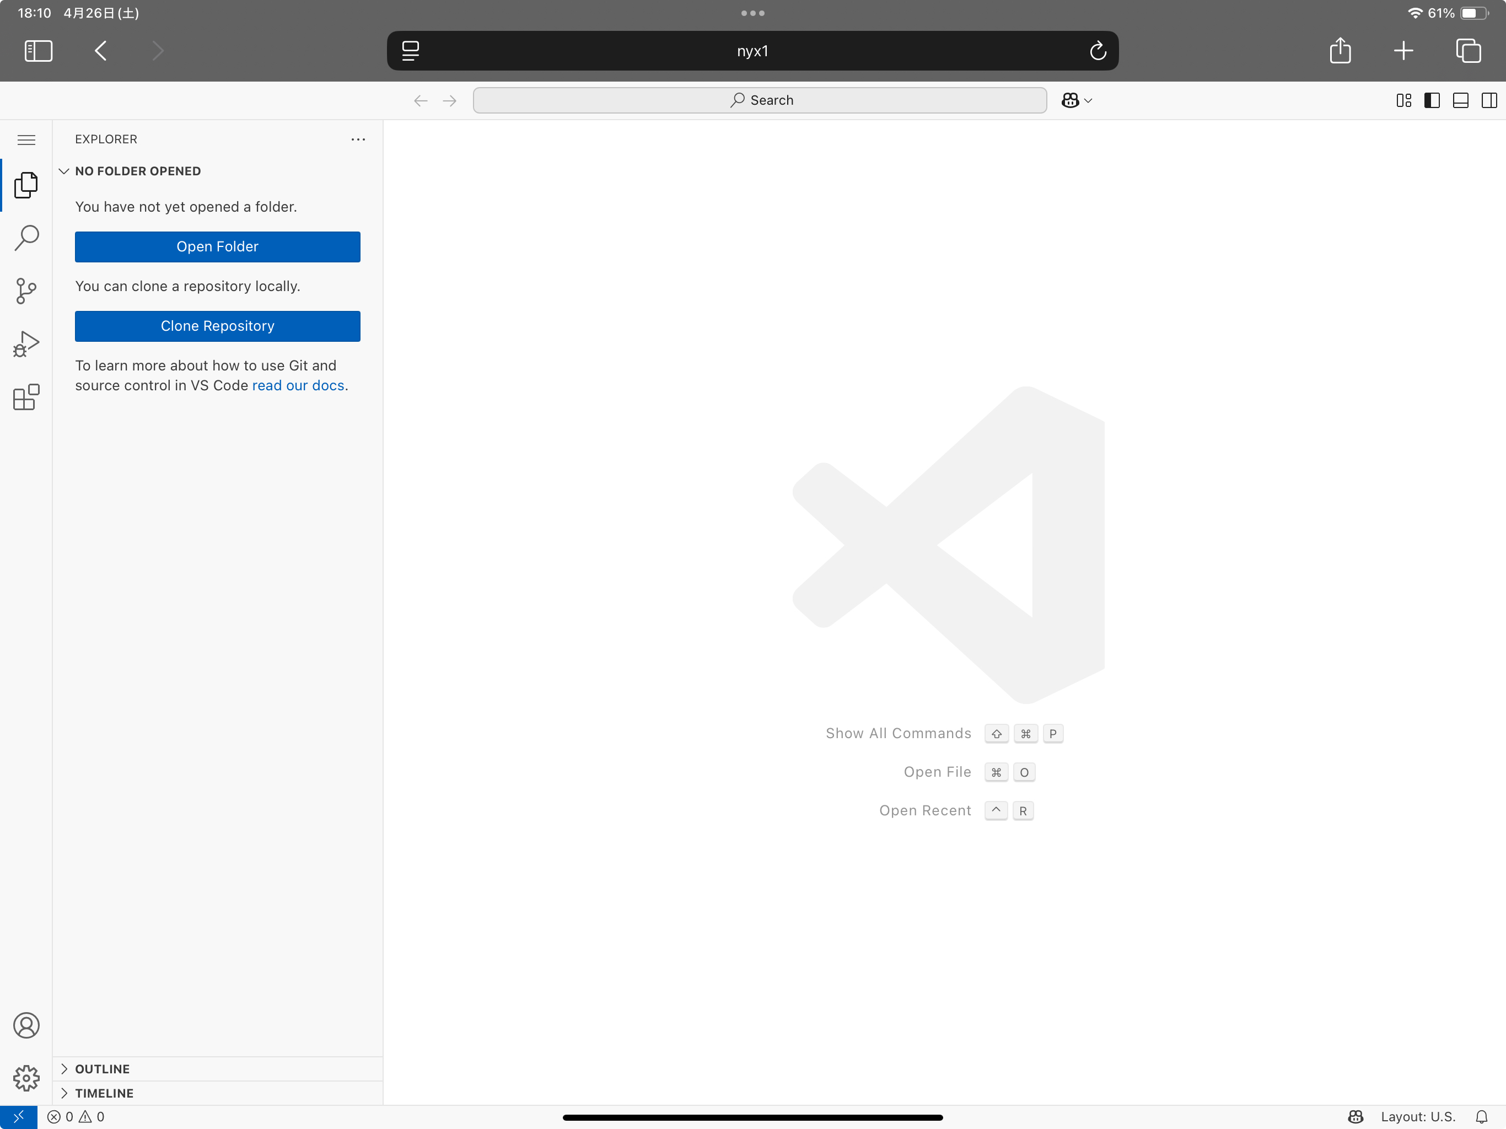Open Safari page settings menu icon

411,51
